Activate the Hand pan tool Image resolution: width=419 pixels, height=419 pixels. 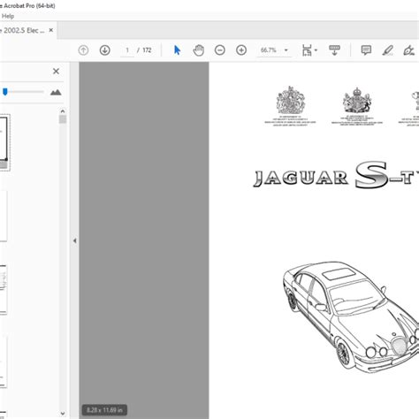(x=199, y=50)
